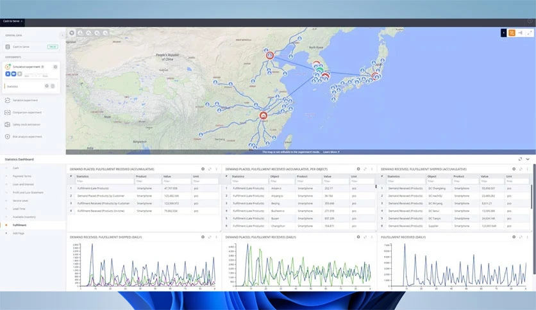536x310 pixels.
Task: Click the first map toolbar icon
Action: 72,33
